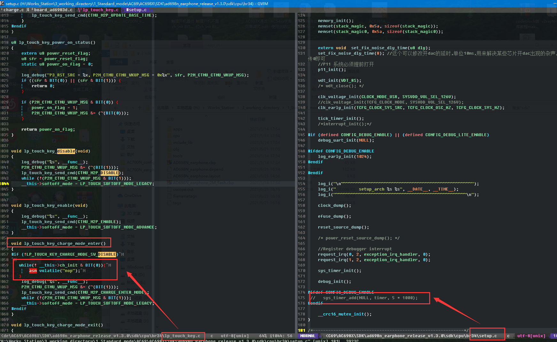
Task: Click the '#ifdef CONFIG_DEBUG_ENABLE' line numbered 148
Action: click(x=341, y=151)
